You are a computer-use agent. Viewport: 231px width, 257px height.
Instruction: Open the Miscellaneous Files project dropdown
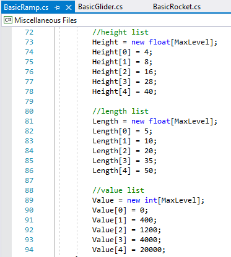[116, 20]
